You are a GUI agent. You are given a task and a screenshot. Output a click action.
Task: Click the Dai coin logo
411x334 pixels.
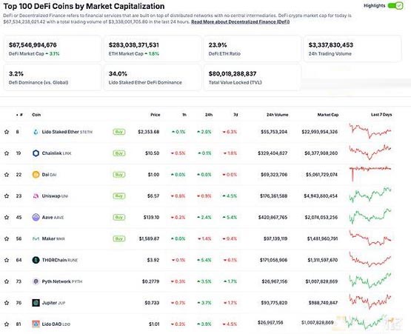click(x=36, y=175)
